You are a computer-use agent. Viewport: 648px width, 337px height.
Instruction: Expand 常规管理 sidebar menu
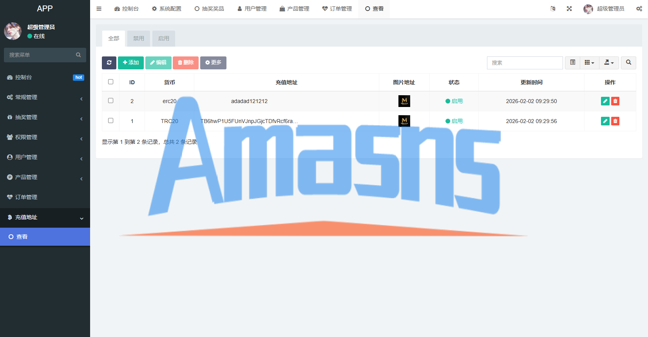coord(45,97)
